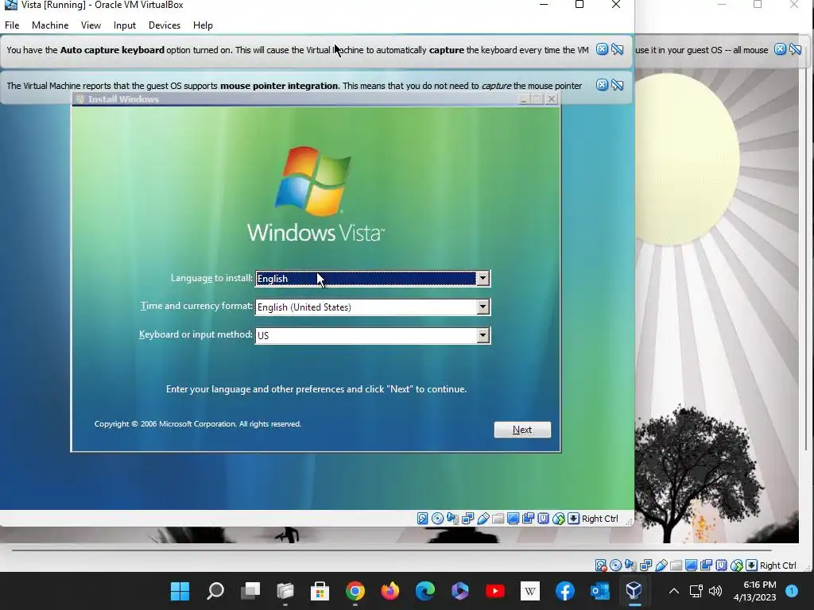Viewport: 814px width, 610px height.
Task: Click recording icon in Vista window status bar
Action: pos(528,518)
